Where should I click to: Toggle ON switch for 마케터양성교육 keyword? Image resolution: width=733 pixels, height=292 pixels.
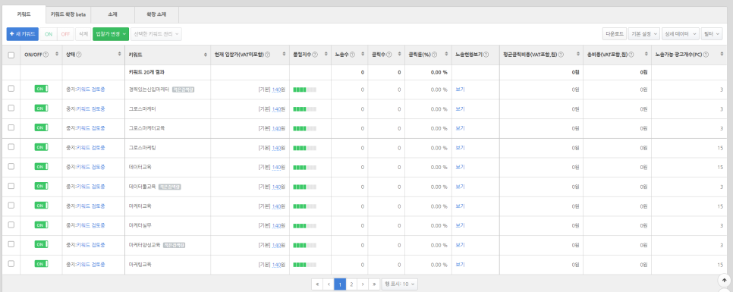(41, 245)
